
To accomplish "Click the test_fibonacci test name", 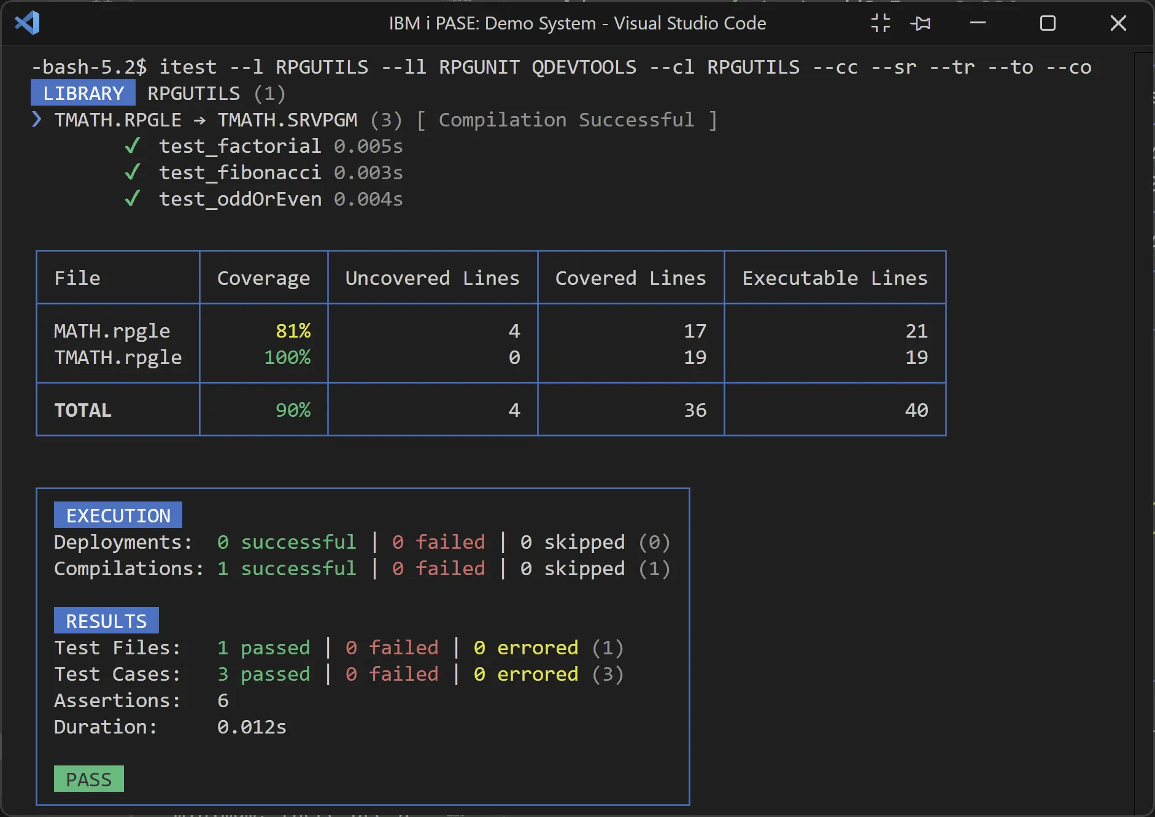I will (x=240, y=172).
